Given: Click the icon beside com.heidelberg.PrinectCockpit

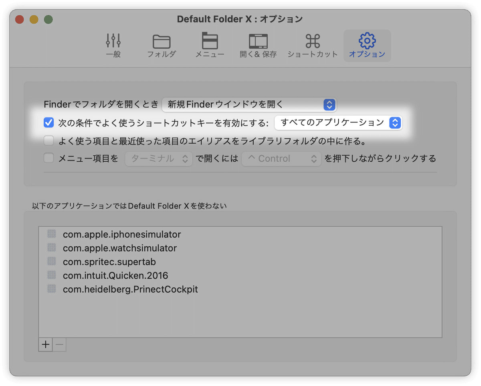Looking at the screenshot, I should coord(51,289).
